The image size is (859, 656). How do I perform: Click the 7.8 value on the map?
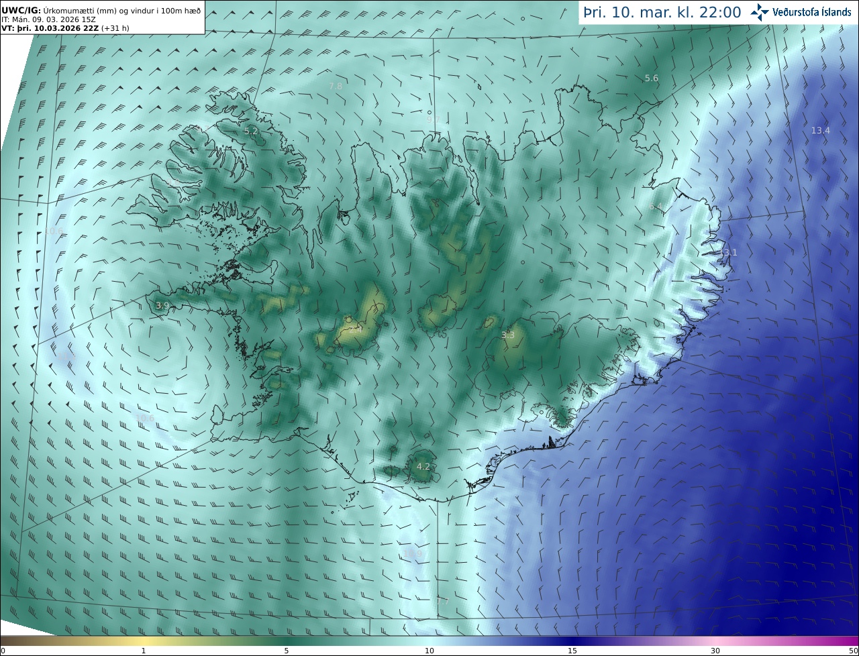click(336, 86)
